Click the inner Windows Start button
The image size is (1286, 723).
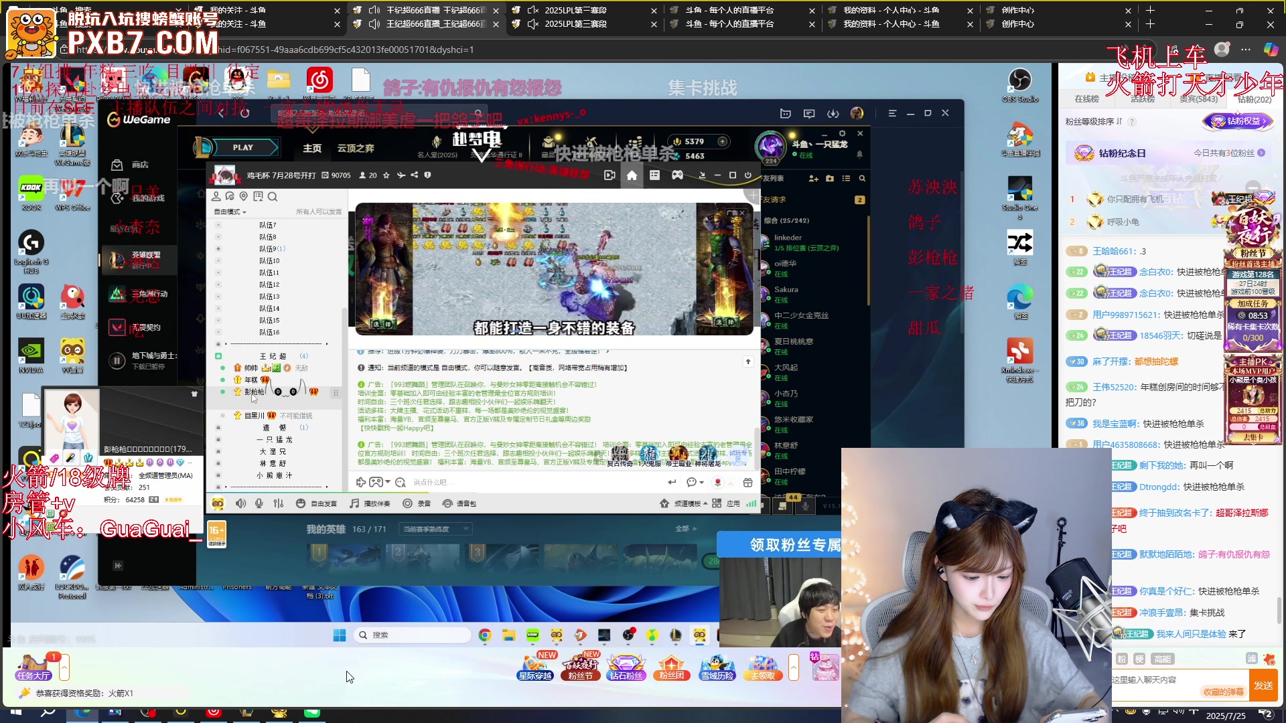[340, 635]
